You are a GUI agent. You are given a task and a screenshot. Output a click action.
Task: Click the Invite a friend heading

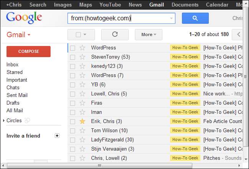(x=23, y=136)
